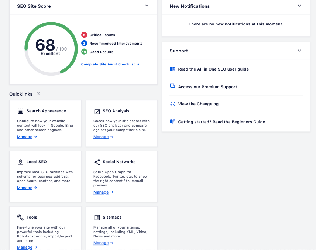The width and height of the screenshot is (316, 250).
Task: Collapse the SEO Site Score panel
Action: click(147, 6)
